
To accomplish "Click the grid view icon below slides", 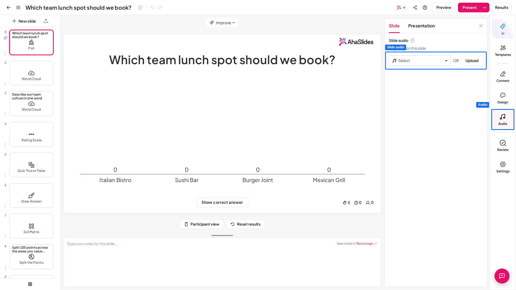I will tap(30, 284).
